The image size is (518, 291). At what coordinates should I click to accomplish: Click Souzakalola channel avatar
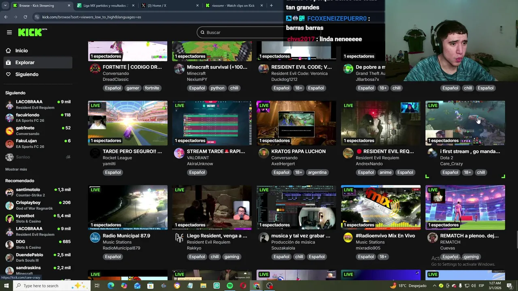[x=264, y=238]
